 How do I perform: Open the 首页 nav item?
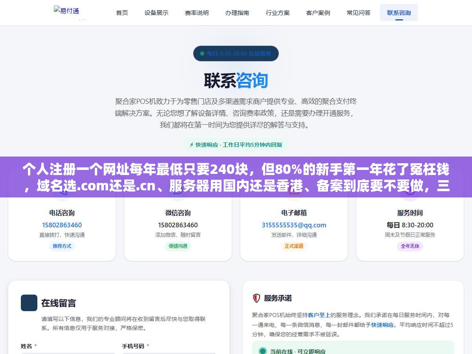click(122, 13)
